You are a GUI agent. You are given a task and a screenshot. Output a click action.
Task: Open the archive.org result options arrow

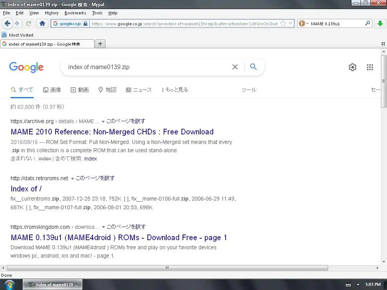[x=103, y=121]
